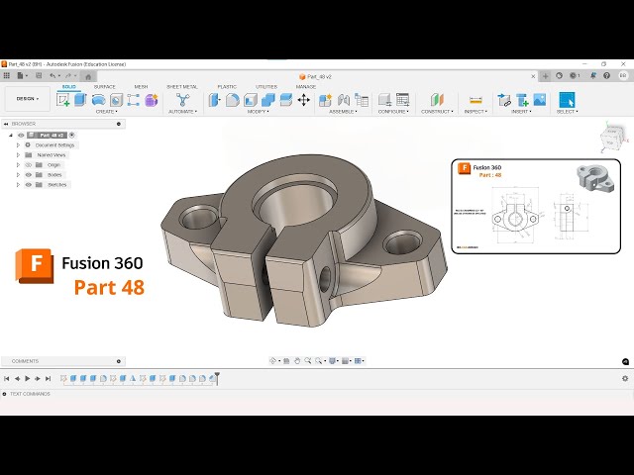Switch to the Mesh tab
Viewport: 634px width, 475px height.
[141, 87]
